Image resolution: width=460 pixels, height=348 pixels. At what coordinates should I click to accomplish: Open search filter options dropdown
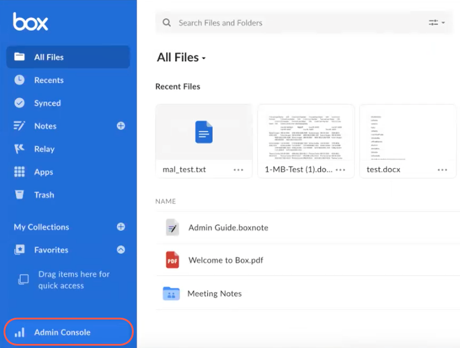pos(437,23)
